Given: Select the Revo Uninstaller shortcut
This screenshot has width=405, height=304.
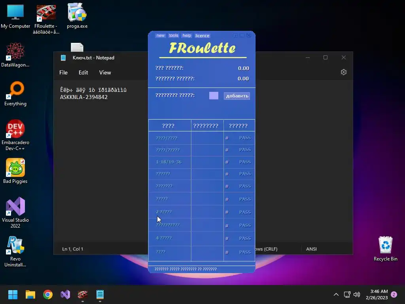Looking at the screenshot, I should [15, 251].
